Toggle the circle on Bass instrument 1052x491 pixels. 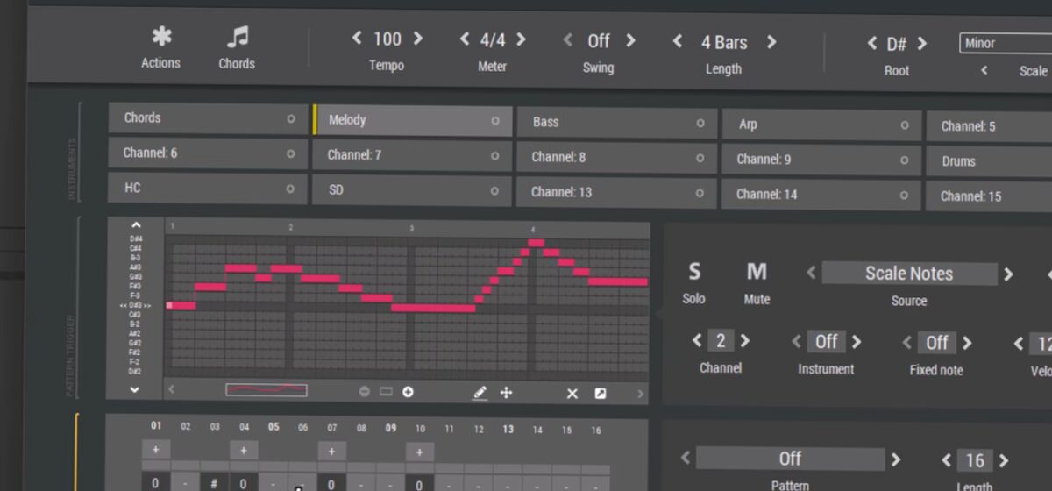click(x=700, y=124)
